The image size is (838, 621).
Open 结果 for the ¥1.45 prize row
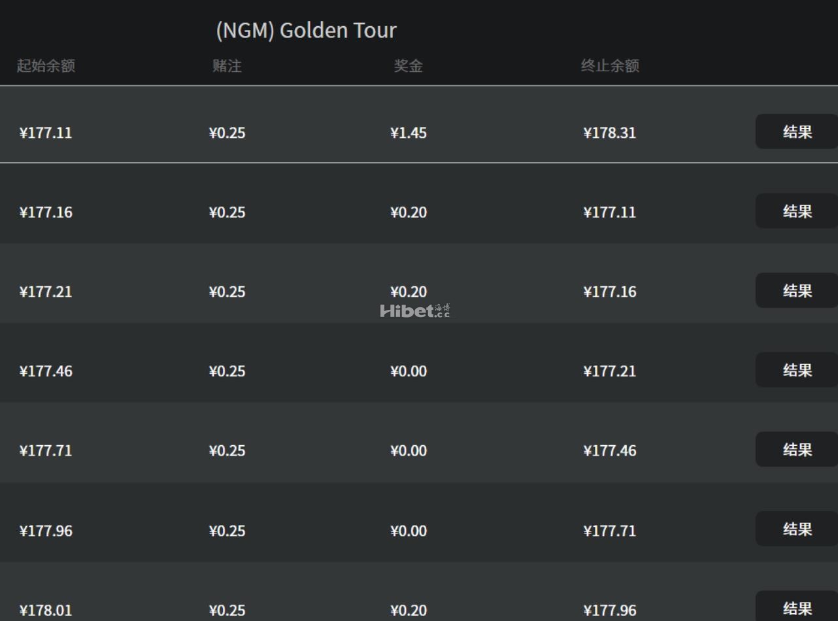pos(796,132)
